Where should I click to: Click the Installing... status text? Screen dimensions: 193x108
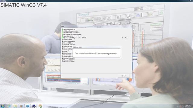125,38
